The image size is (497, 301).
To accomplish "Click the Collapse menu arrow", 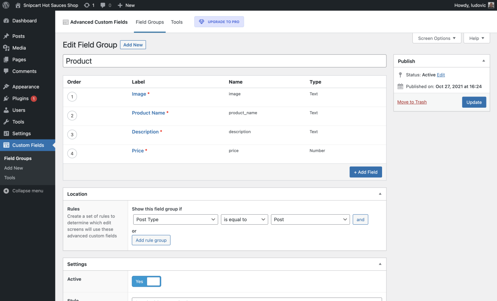I will [6, 191].
